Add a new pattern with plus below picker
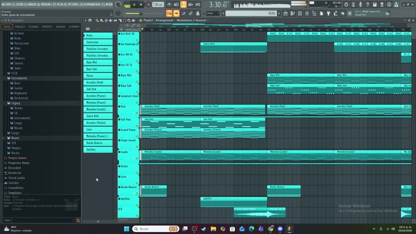This screenshot has width=416, height=234. click(98, 221)
